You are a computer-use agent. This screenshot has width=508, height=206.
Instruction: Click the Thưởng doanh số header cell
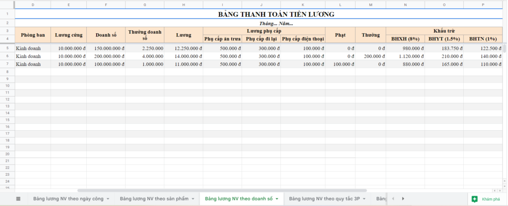pos(145,35)
